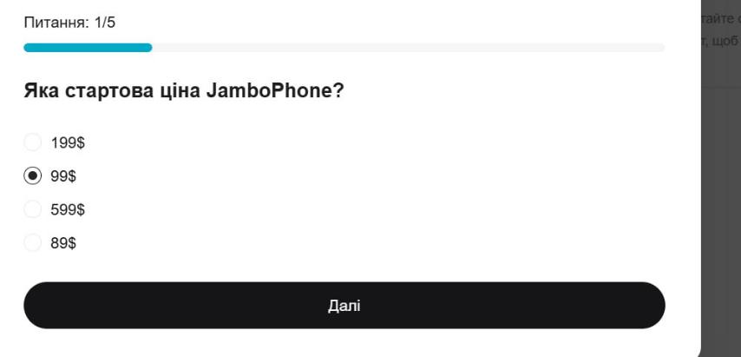741x357 pixels.
Task: Click the dimmed backdrop outside the quiz dialog
Action: (x=720, y=217)
